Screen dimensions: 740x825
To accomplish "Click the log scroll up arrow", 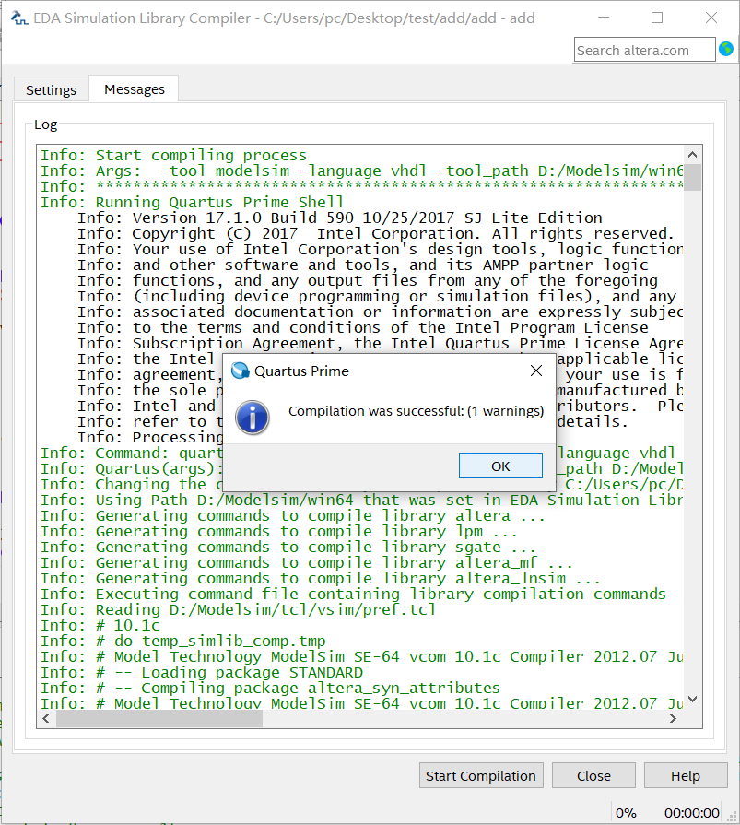I will (x=693, y=155).
